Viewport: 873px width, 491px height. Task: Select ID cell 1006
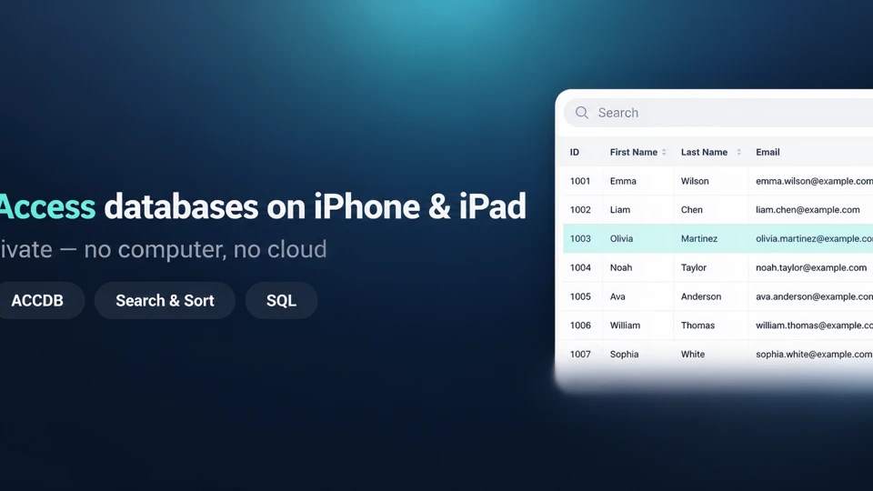580,326
